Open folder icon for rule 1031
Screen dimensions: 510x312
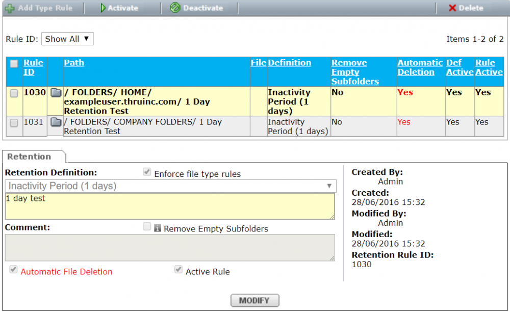pos(56,122)
